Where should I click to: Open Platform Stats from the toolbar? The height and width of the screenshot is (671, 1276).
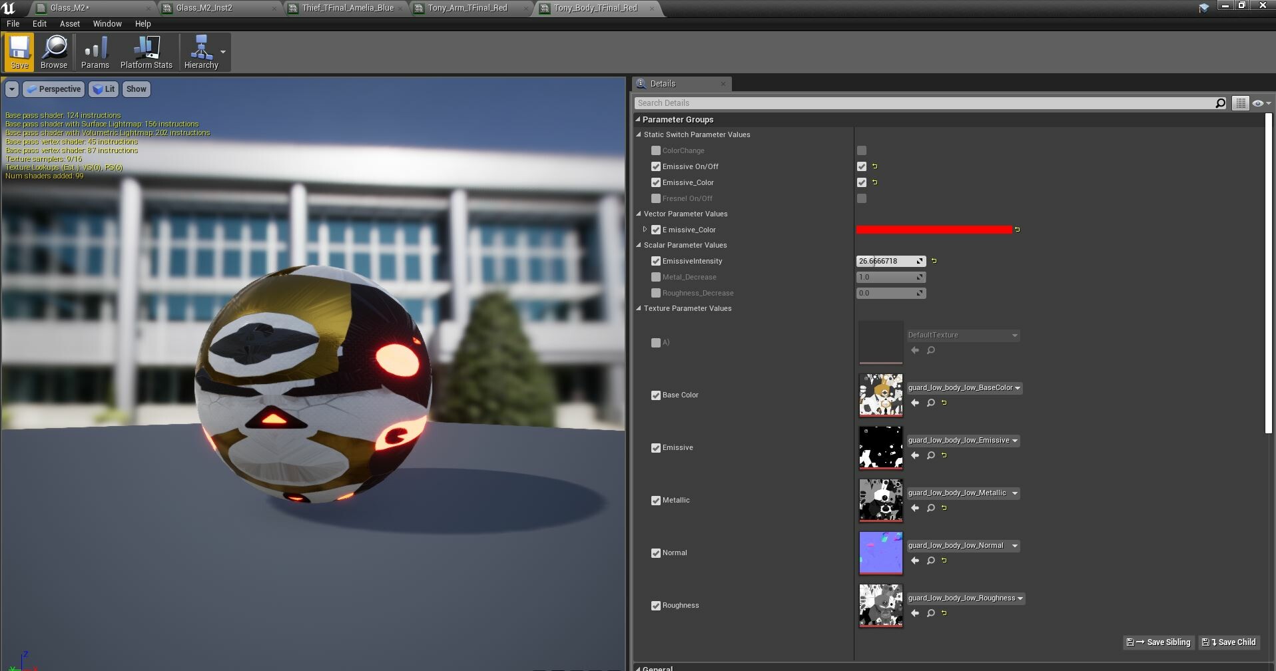[146, 52]
